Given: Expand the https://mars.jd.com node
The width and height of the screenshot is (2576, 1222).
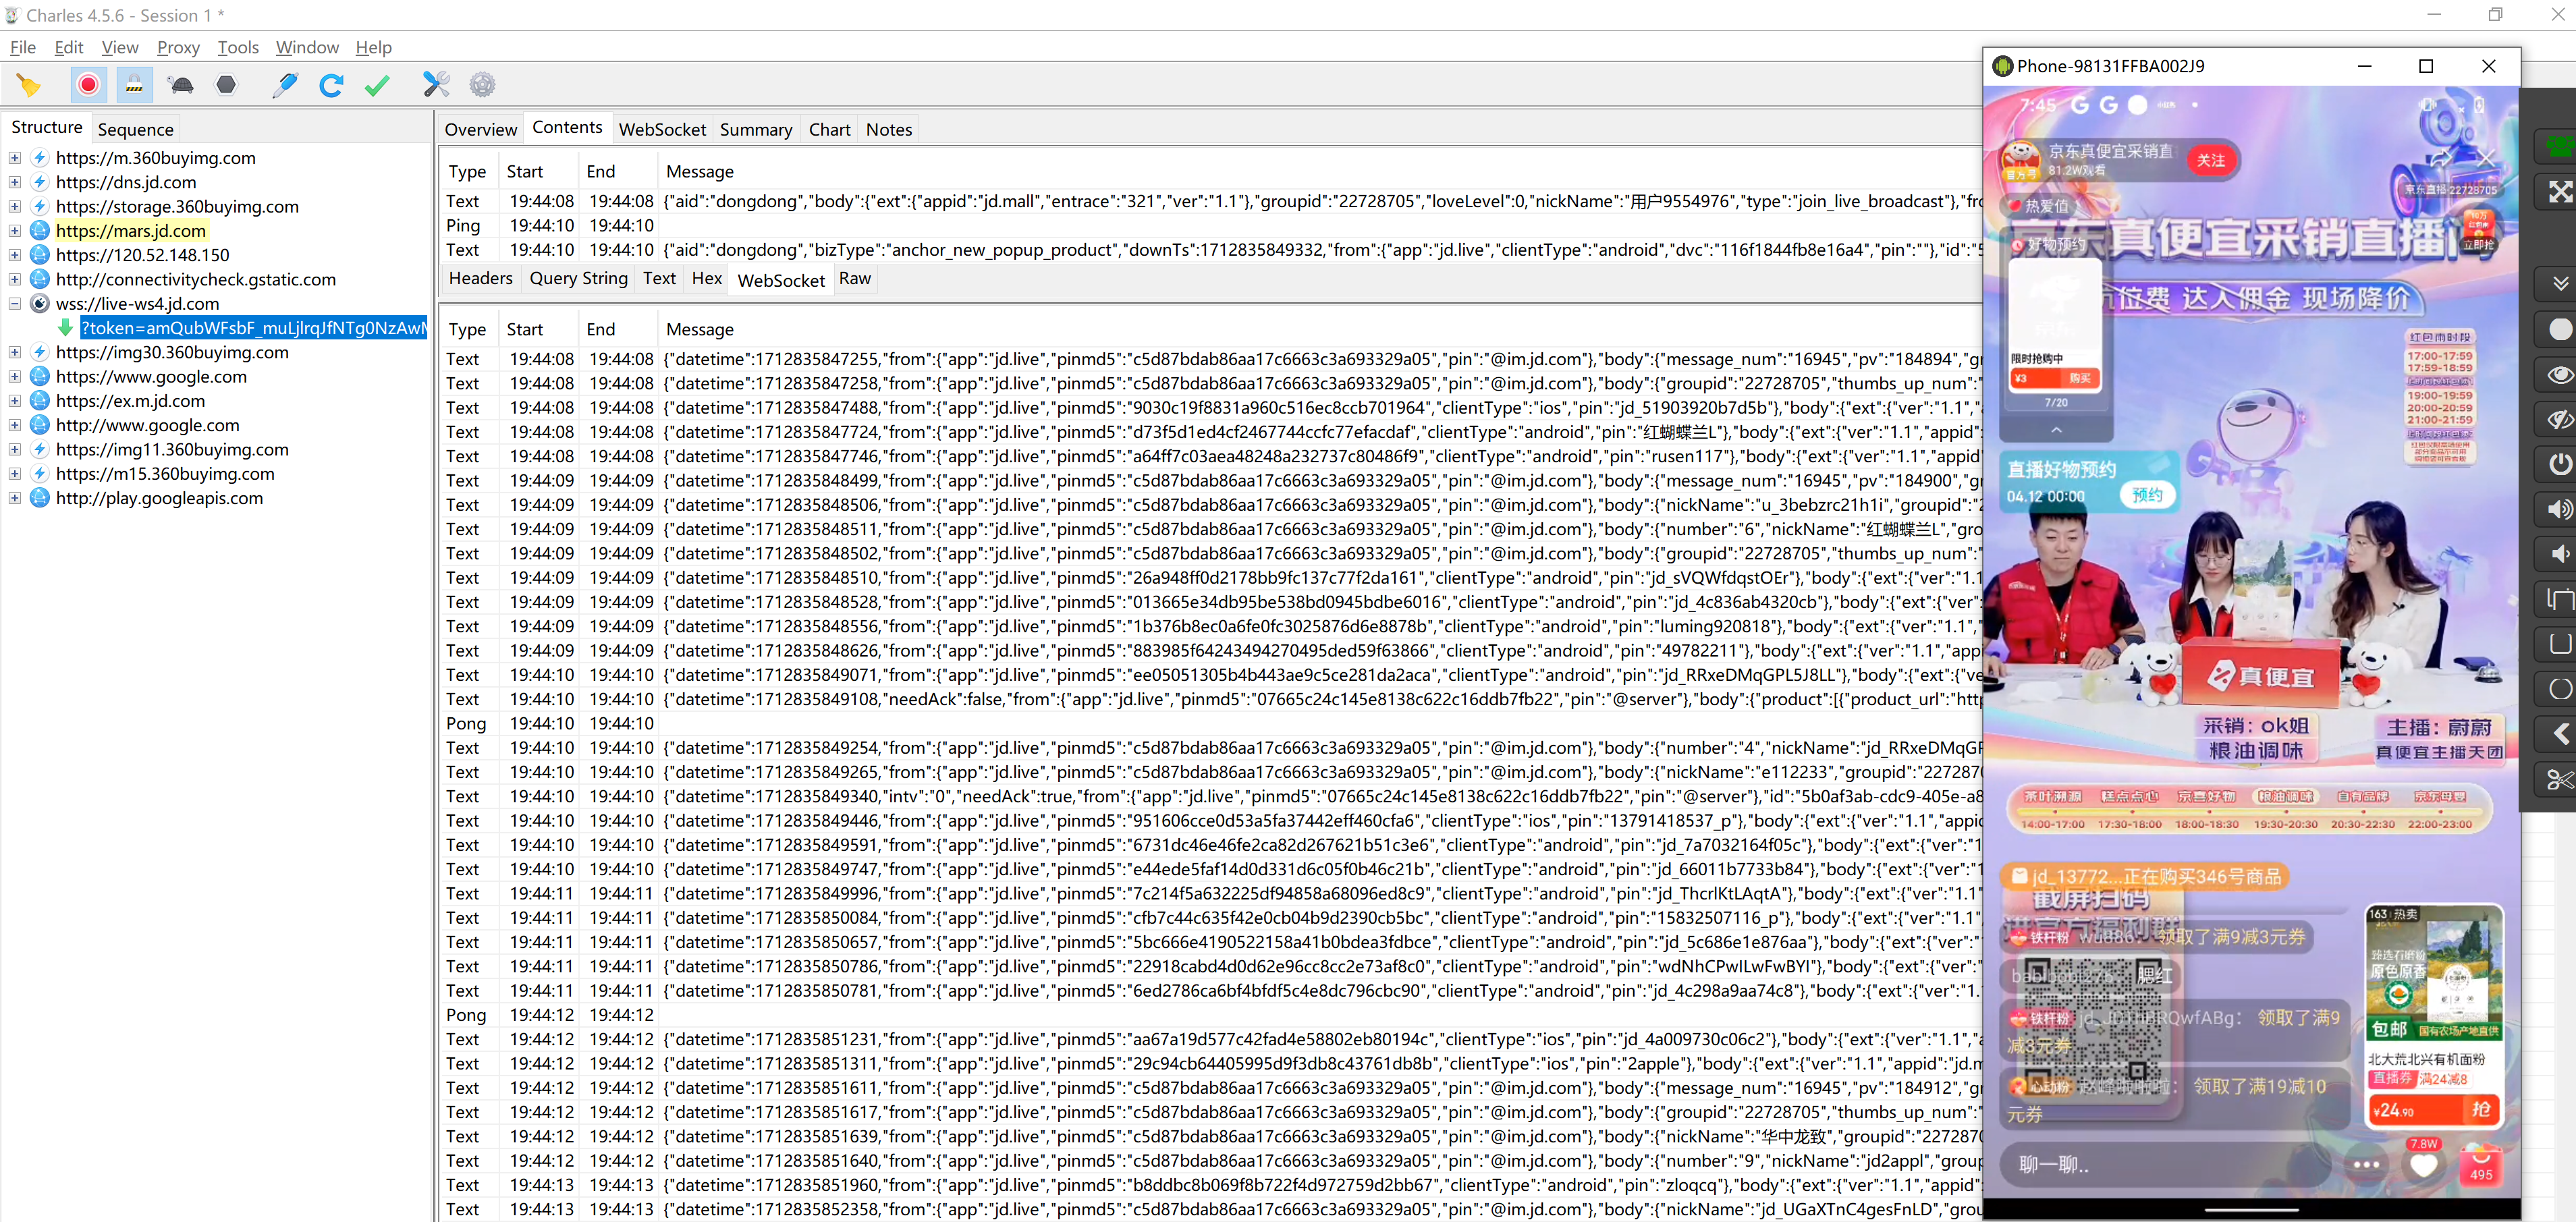Looking at the screenshot, I should point(15,231).
